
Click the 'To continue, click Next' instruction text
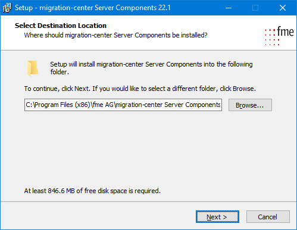click(140, 89)
